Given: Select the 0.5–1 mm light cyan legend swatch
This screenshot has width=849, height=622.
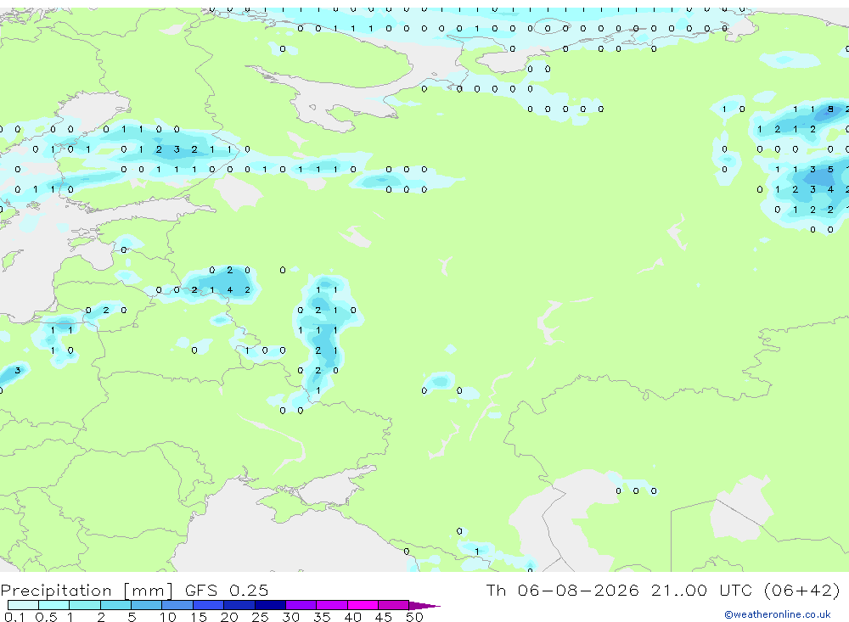Looking at the screenshot, I should pyautogui.click(x=54, y=605).
